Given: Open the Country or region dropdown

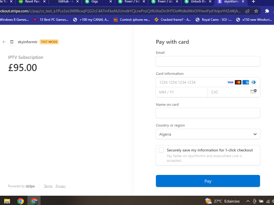Looking at the screenshot, I should coord(208,134).
